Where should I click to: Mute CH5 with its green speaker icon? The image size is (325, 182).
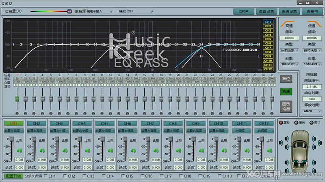(110, 151)
